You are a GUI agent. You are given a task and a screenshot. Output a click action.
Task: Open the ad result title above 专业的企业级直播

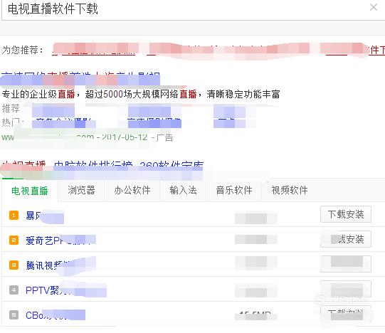click(x=80, y=78)
